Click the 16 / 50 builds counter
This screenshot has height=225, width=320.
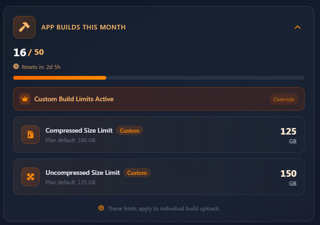coord(29,52)
